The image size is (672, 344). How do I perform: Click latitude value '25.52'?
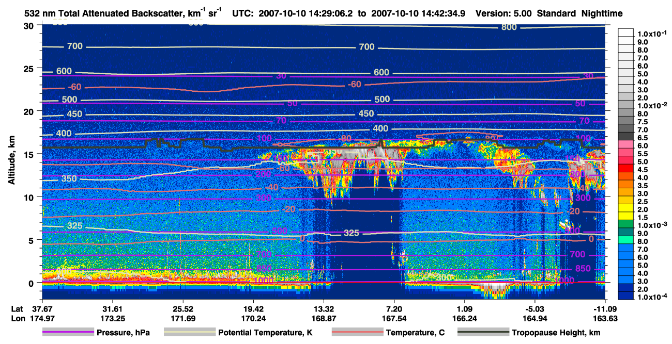pyautogui.click(x=183, y=309)
